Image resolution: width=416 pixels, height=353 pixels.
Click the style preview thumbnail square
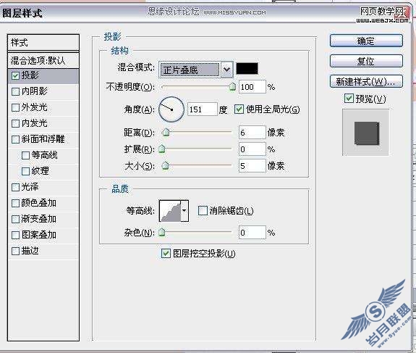coord(367,133)
